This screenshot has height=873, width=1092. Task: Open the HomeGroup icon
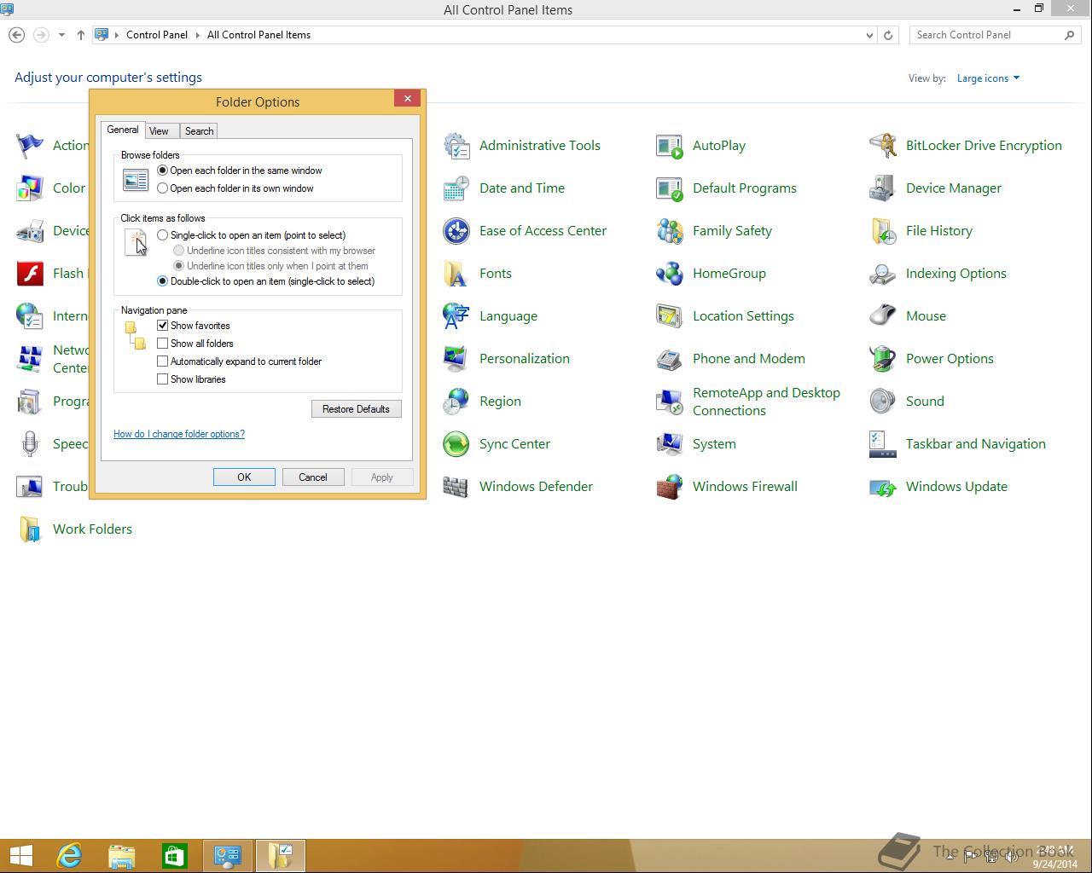point(669,274)
